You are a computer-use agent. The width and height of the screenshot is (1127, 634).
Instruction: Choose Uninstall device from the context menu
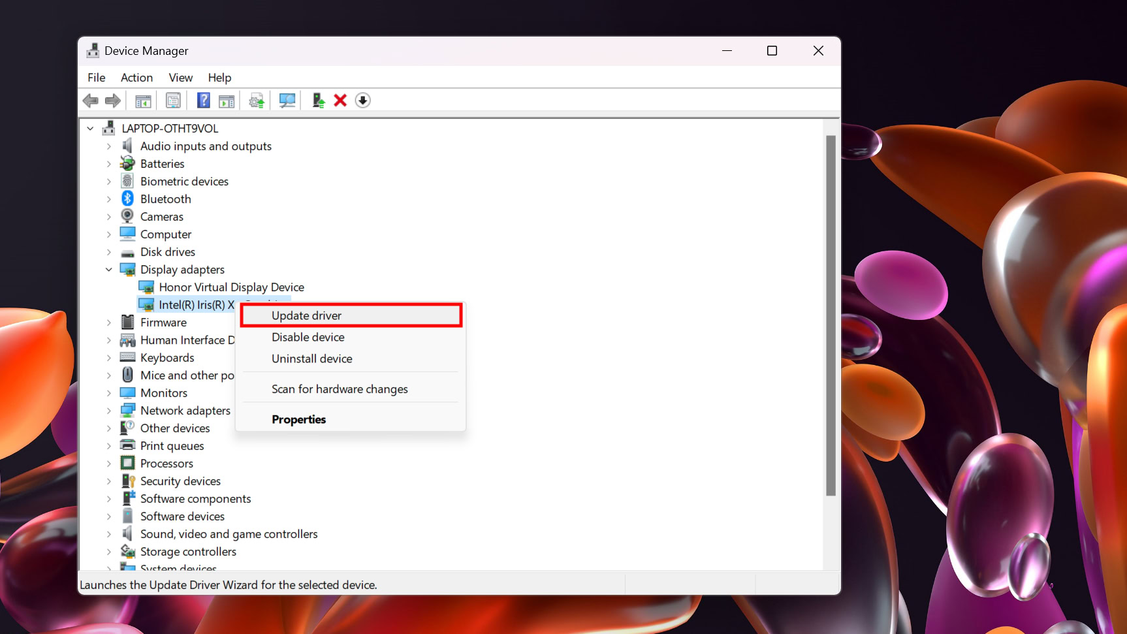pyautogui.click(x=351, y=358)
